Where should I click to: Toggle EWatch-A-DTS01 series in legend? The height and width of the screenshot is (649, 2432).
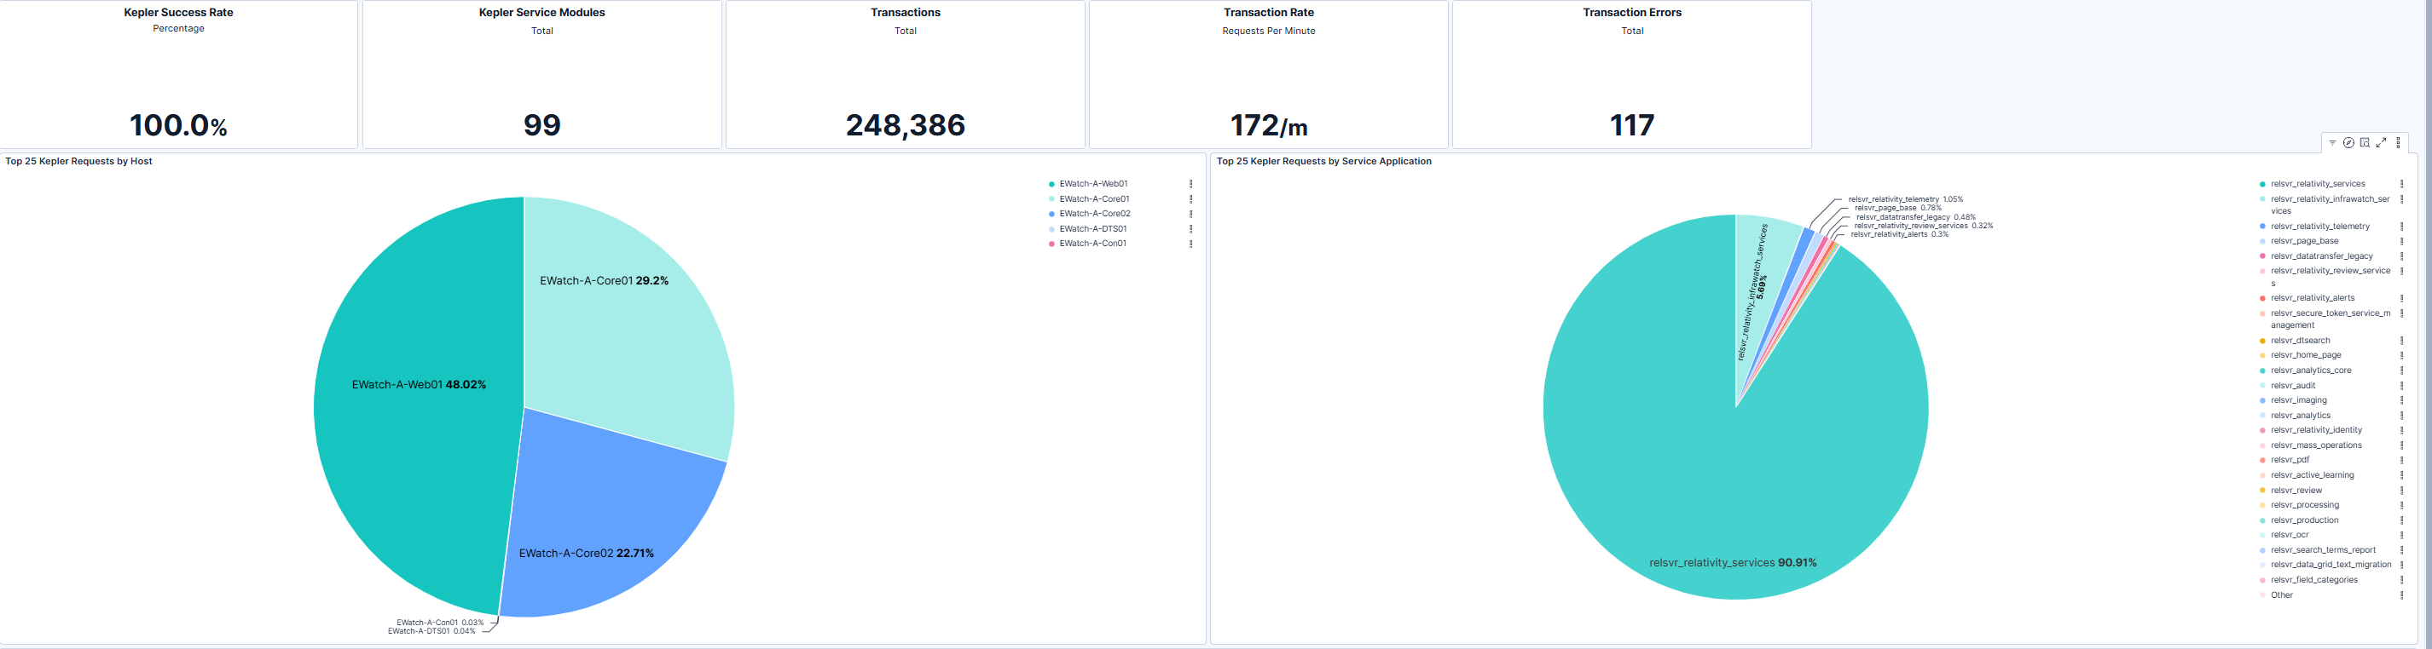coord(1092,229)
